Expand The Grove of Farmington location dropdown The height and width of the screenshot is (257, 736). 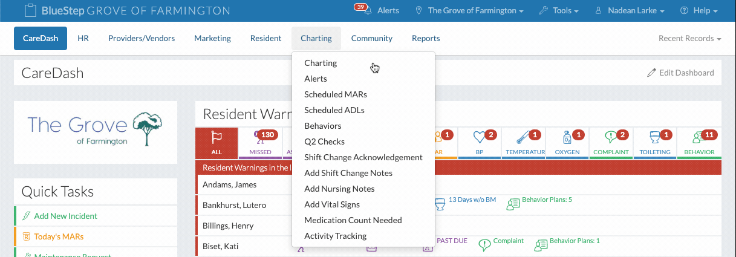470,11
